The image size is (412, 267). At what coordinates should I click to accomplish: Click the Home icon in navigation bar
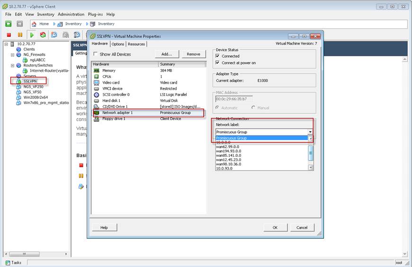click(x=34, y=24)
